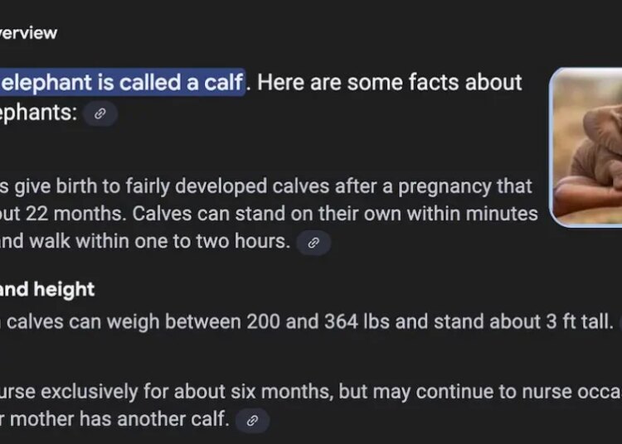
Task: Open source link icon after "another calf."
Action: pos(252,420)
